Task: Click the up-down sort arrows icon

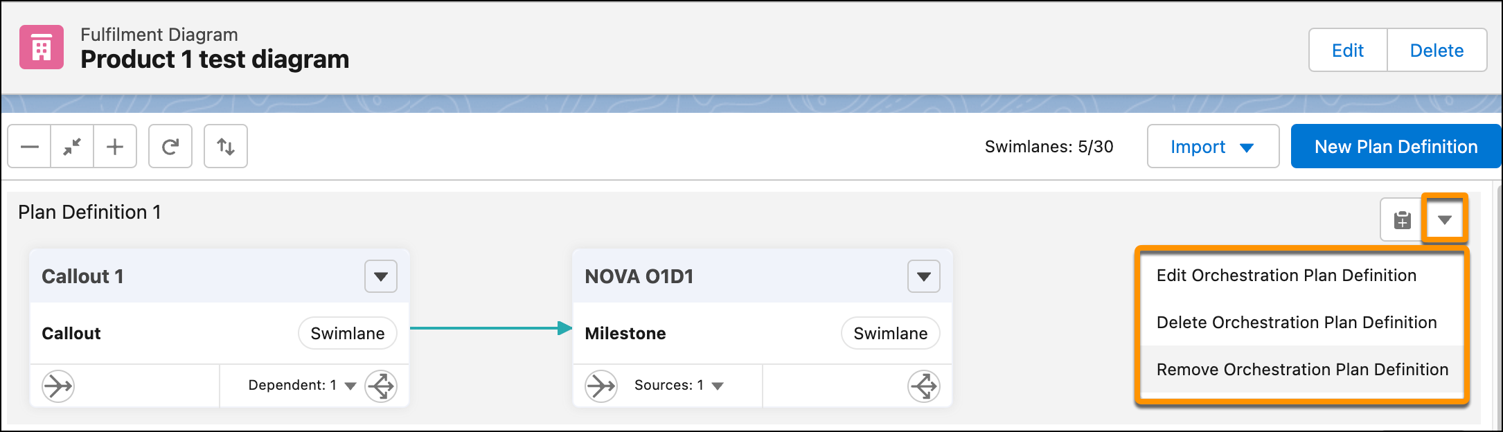Action: pyautogui.click(x=226, y=147)
